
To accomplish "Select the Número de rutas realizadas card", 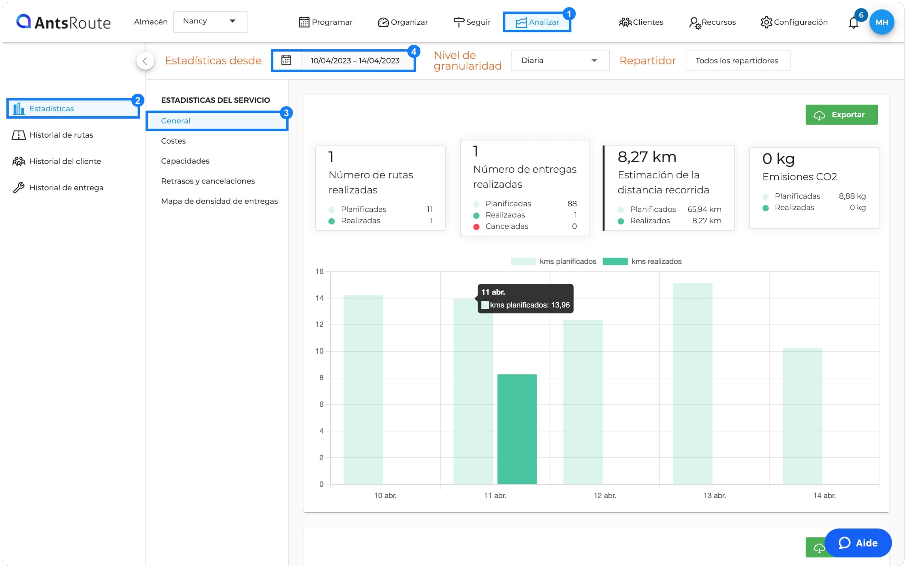I will [x=380, y=188].
